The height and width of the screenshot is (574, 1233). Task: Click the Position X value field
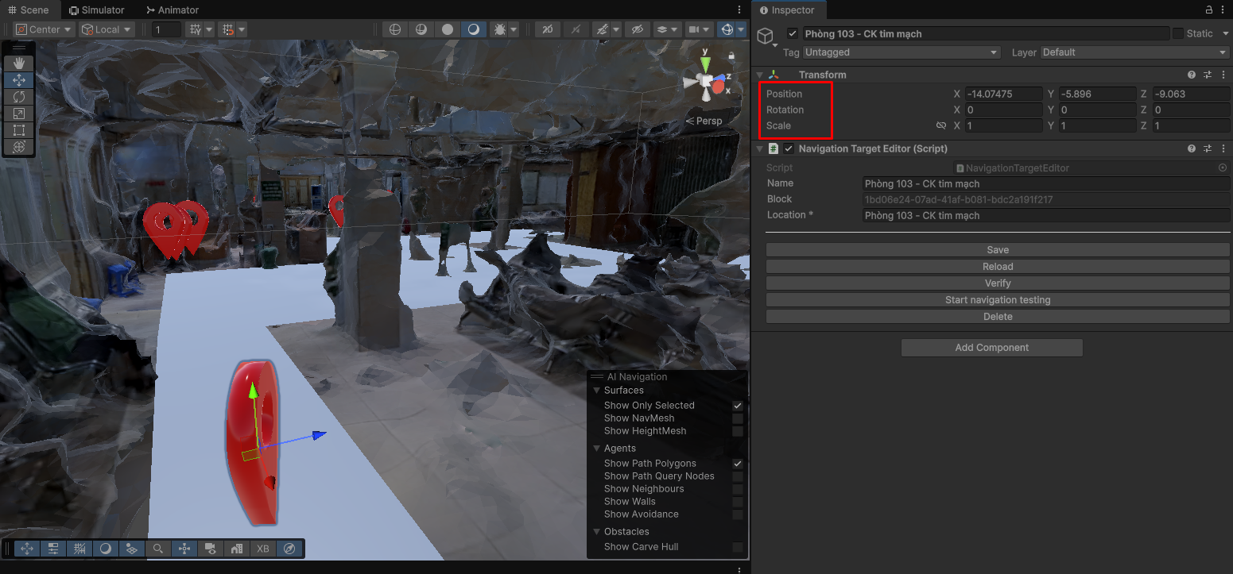[1003, 94]
